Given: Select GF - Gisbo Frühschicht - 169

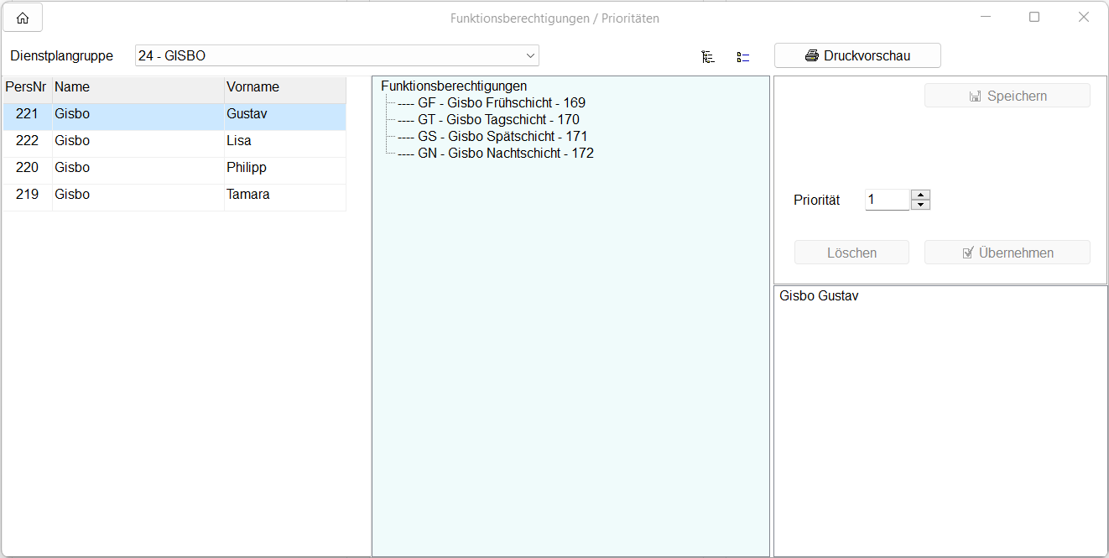Looking at the screenshot, I should pyautogui.click(x=502, y=103).
